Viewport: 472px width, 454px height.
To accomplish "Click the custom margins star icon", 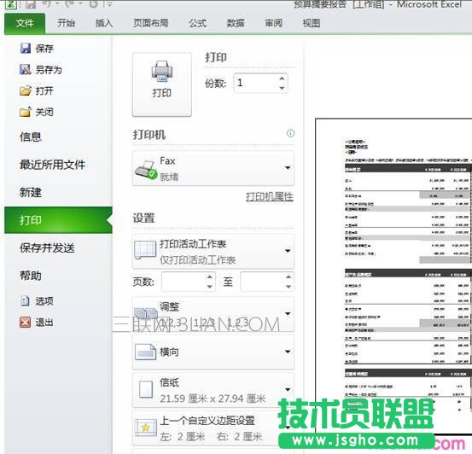I will (x=146, y=428).
